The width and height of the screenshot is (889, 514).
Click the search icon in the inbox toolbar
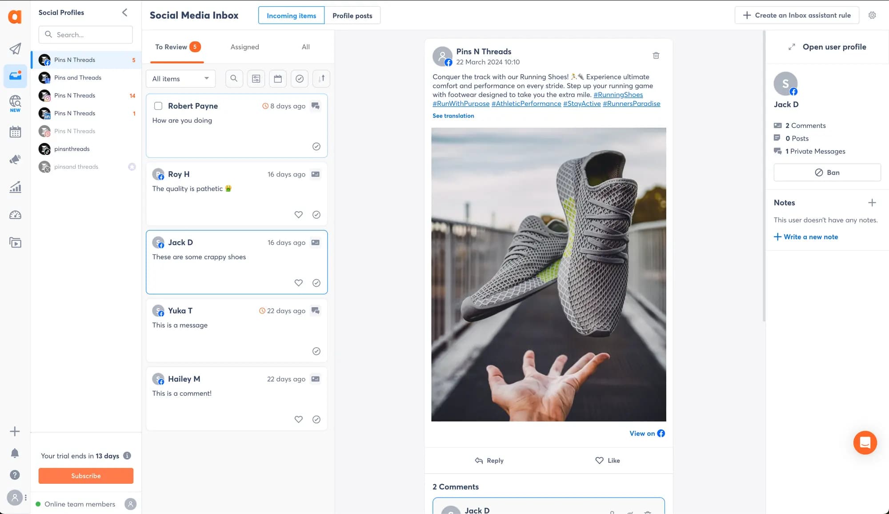(x=234, y=78)
